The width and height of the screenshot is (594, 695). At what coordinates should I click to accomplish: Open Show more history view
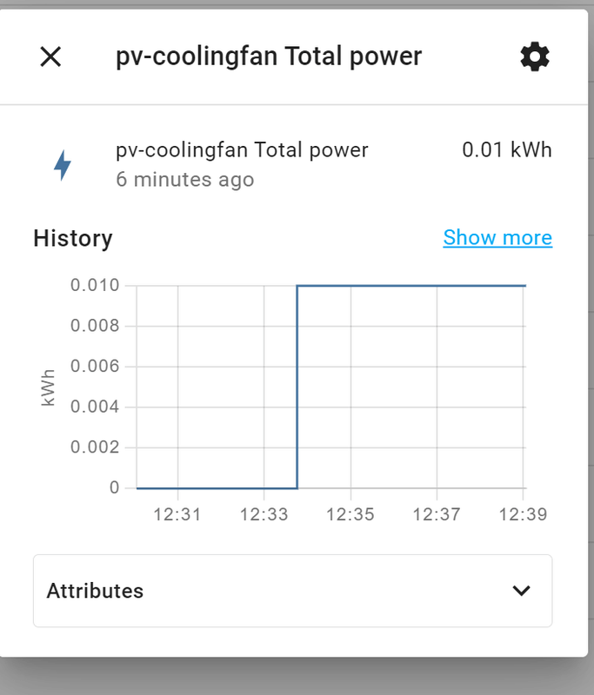click(497, 236)
